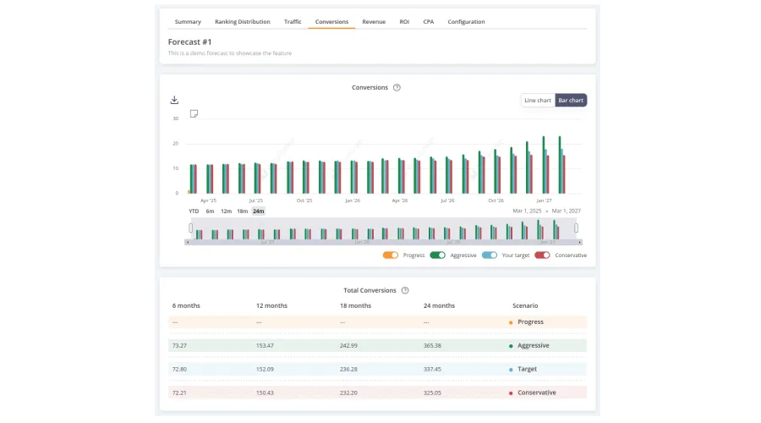The width and height of the screenshot is (761, 423).
Task: Toggle the Your target series switch
Action: (x=489, y=255)
